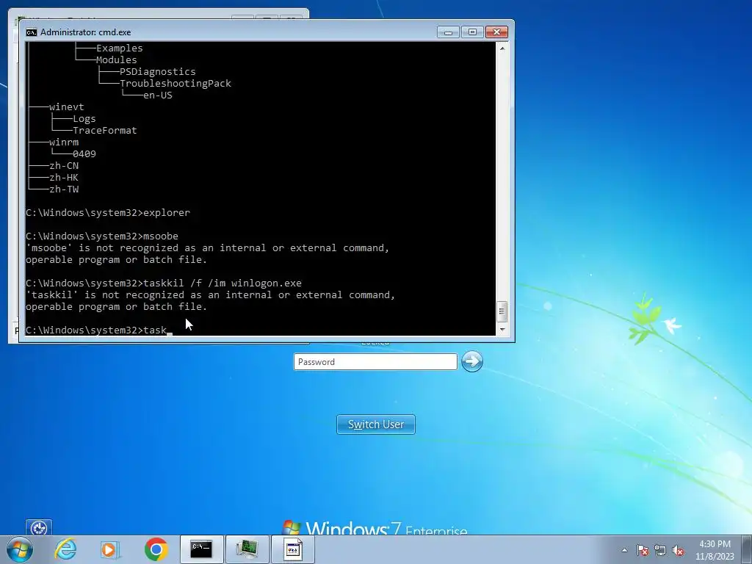Open the network tray icon
Screen dimensions: 752x564
[x=660, y=550]
